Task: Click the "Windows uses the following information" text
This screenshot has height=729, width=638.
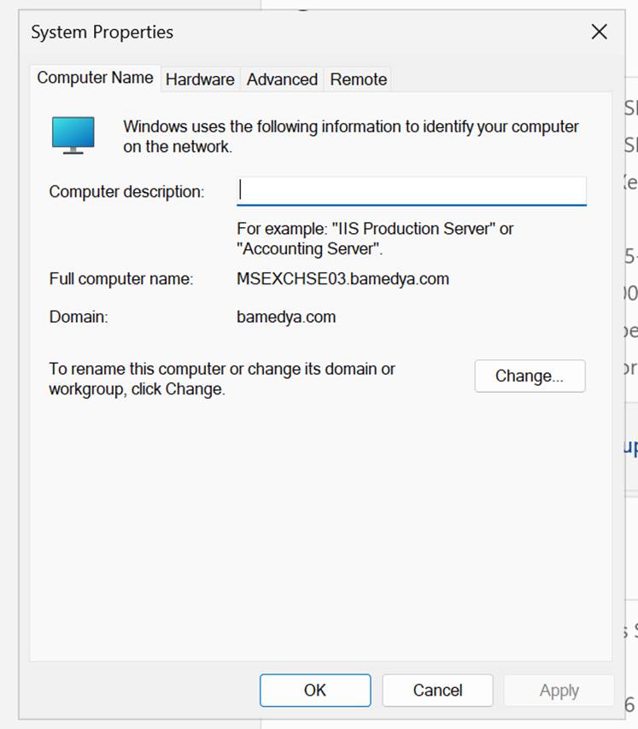Action: pyautogui.click(x=351, y=137)
